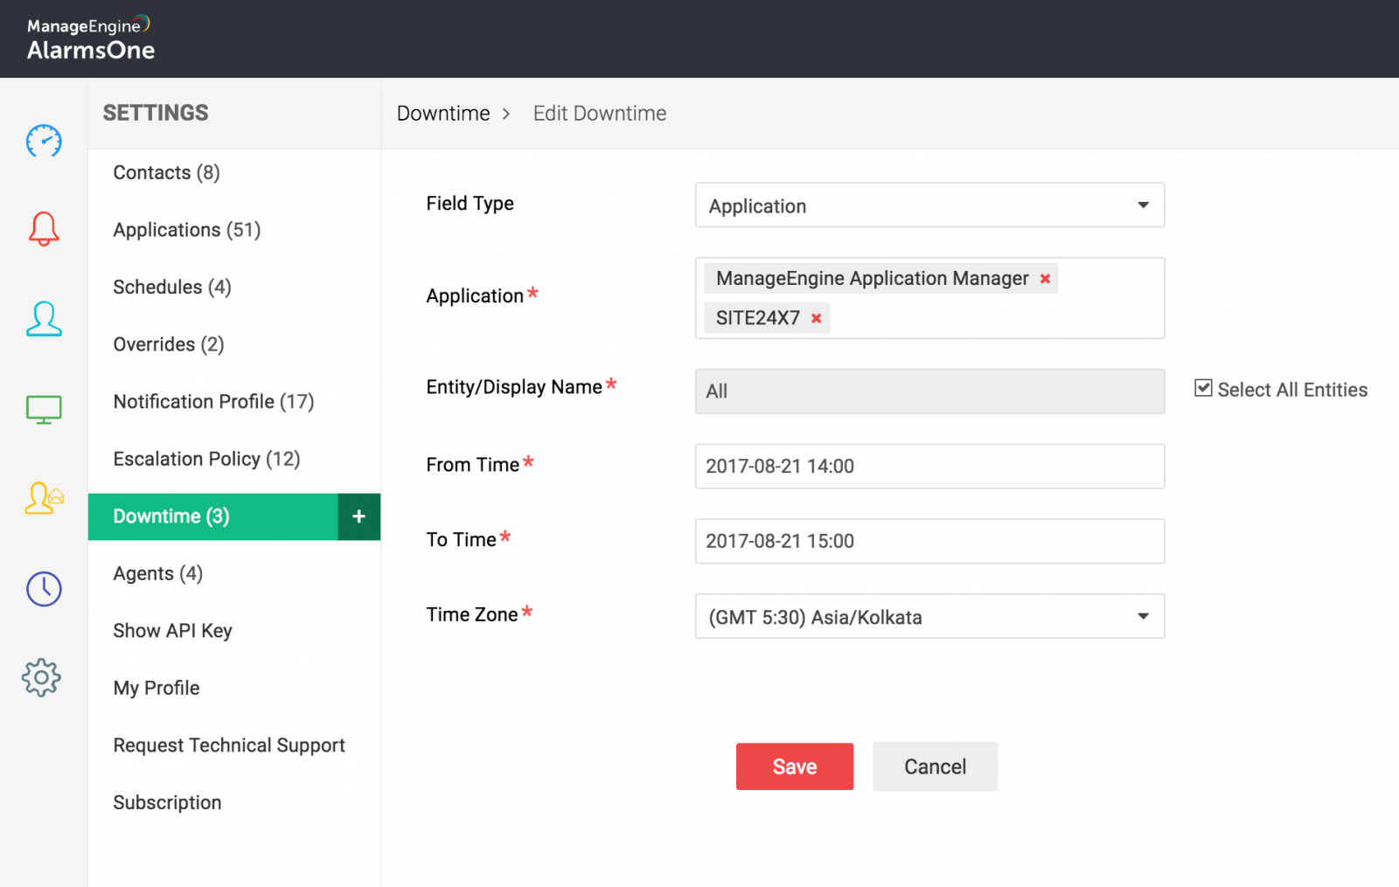Go back via Downtime breadcrumb
The height and width of the screenshot is (887, 1399).
(443, 114)
